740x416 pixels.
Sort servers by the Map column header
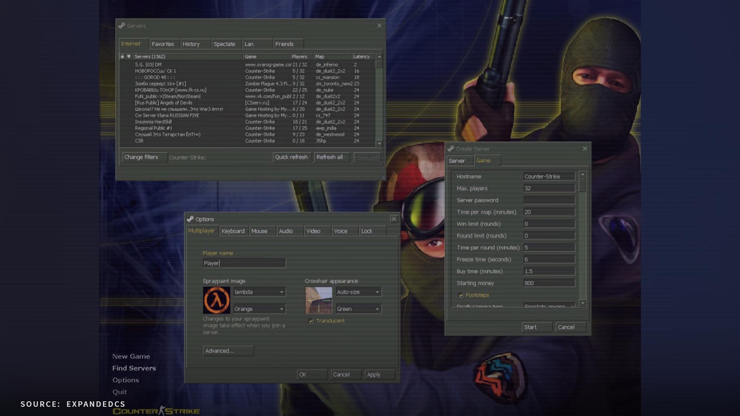pos(333,57)
